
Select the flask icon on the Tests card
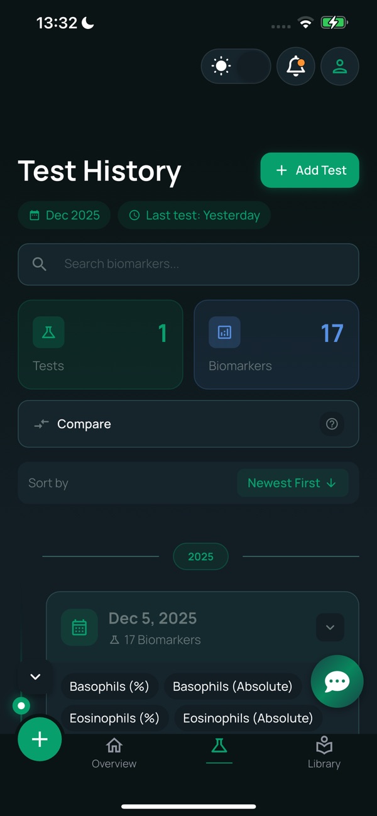point(48,333)
